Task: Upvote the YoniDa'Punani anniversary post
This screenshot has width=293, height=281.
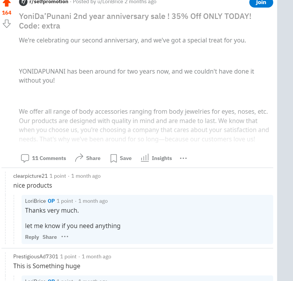Action: (7, 3)
